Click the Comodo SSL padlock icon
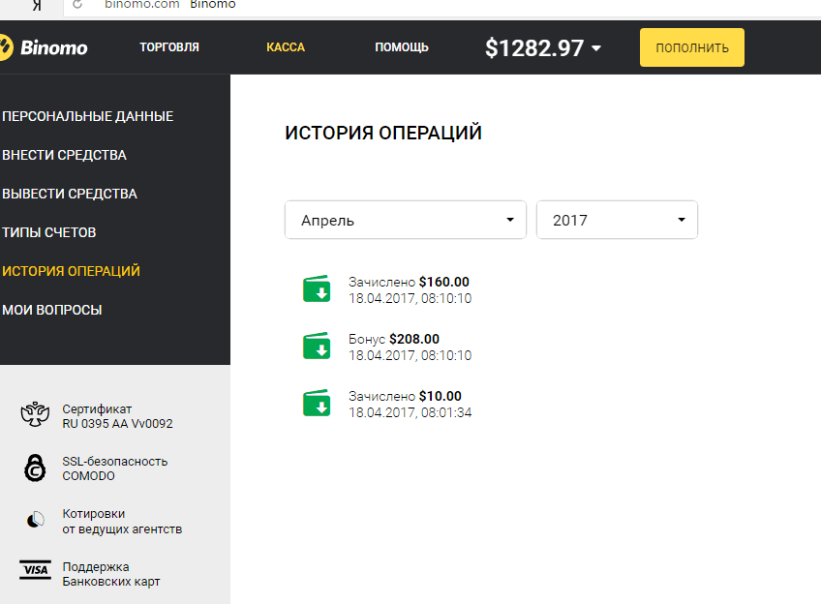 click(x=35, y=468)
